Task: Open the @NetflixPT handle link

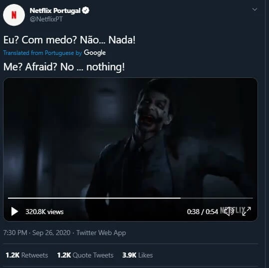Action: [x=46, y=19]
